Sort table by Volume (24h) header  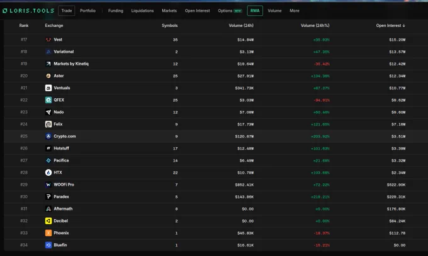pyautogui.click(x=241, y=25)
